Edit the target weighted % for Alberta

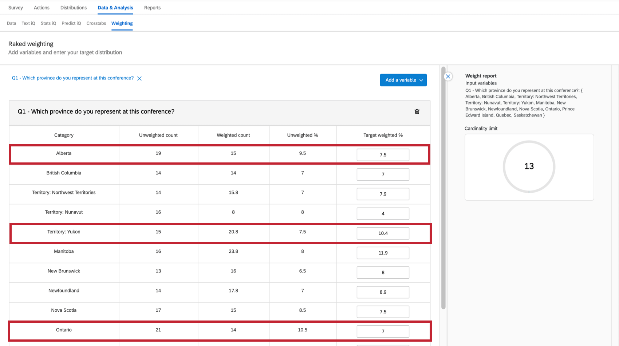point(383,154)
